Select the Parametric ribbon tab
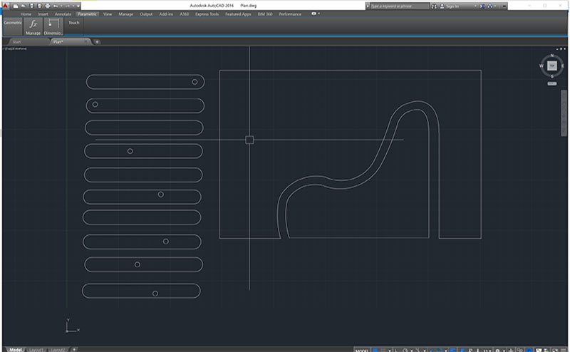Image resolution: width=570 pixels, height=352 pixels. click(87, 14)
